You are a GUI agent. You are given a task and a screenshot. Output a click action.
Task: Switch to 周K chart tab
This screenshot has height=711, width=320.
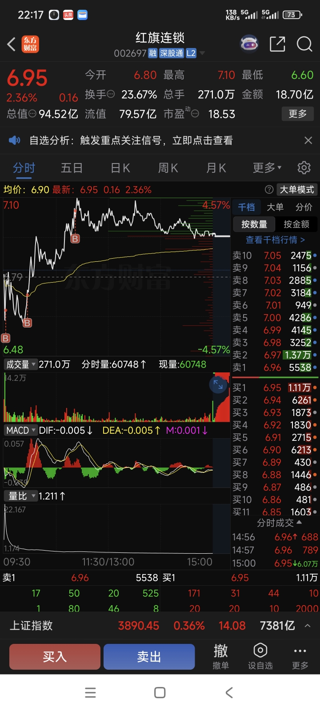click(168, 168)
